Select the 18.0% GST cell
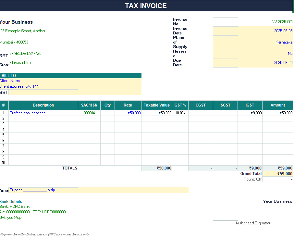Screen dimensions: 294x251 180,113
